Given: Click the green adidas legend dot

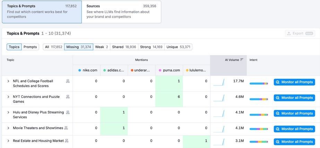Looking at the screenshot, I should click(x=104, y=70).
